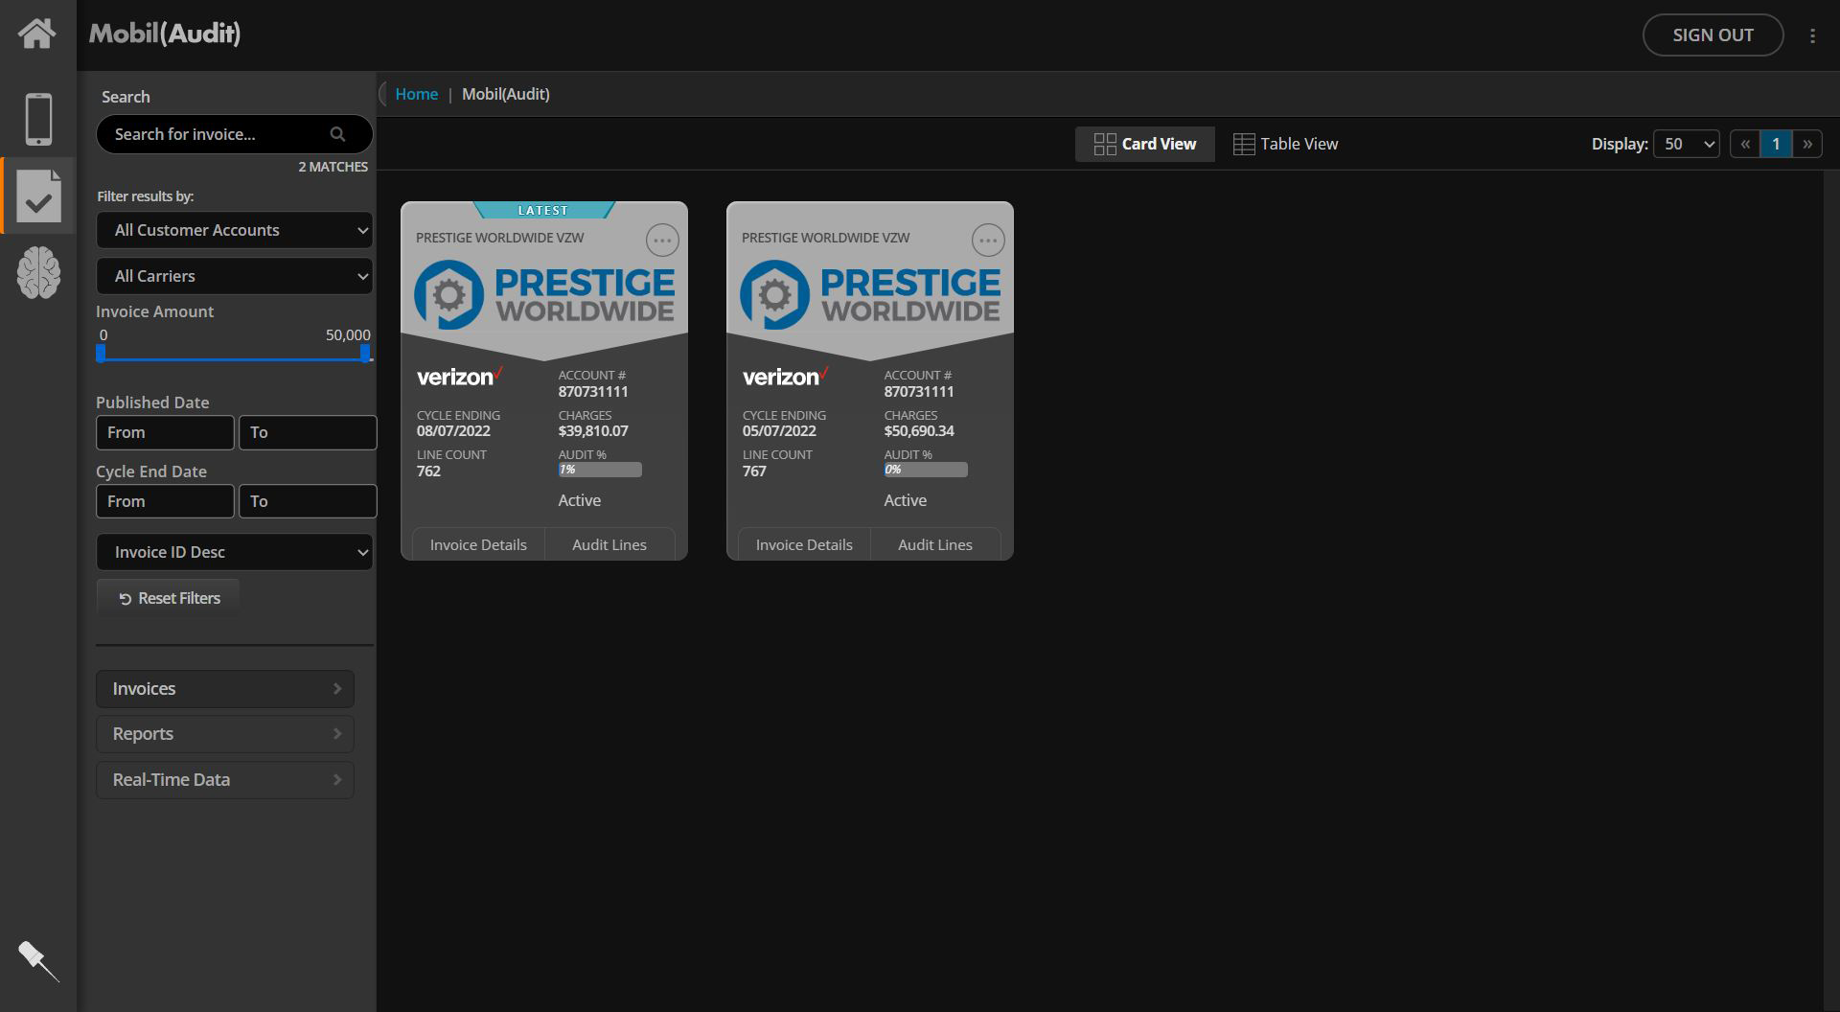Click the LATEST ribbon on first card
This screenshot has width=1840, height=1012.
pyautogui.click(x=543, y=210)
